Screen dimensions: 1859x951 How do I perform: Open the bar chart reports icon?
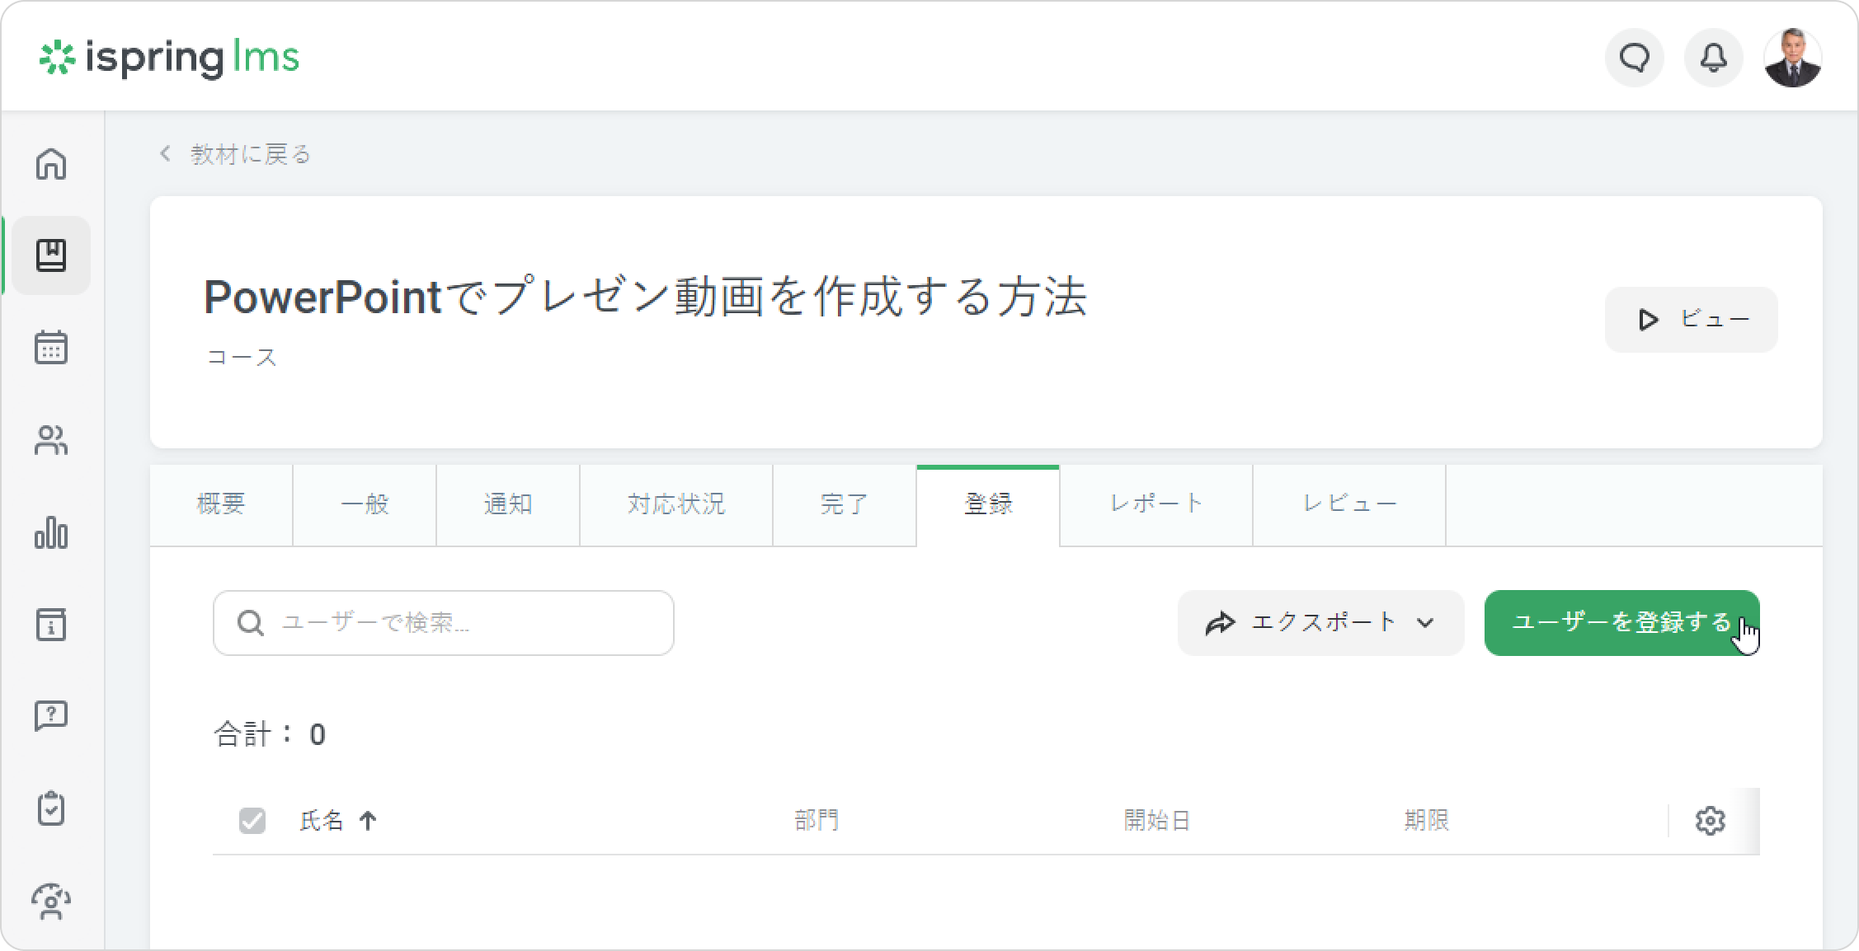coord(51,532)
